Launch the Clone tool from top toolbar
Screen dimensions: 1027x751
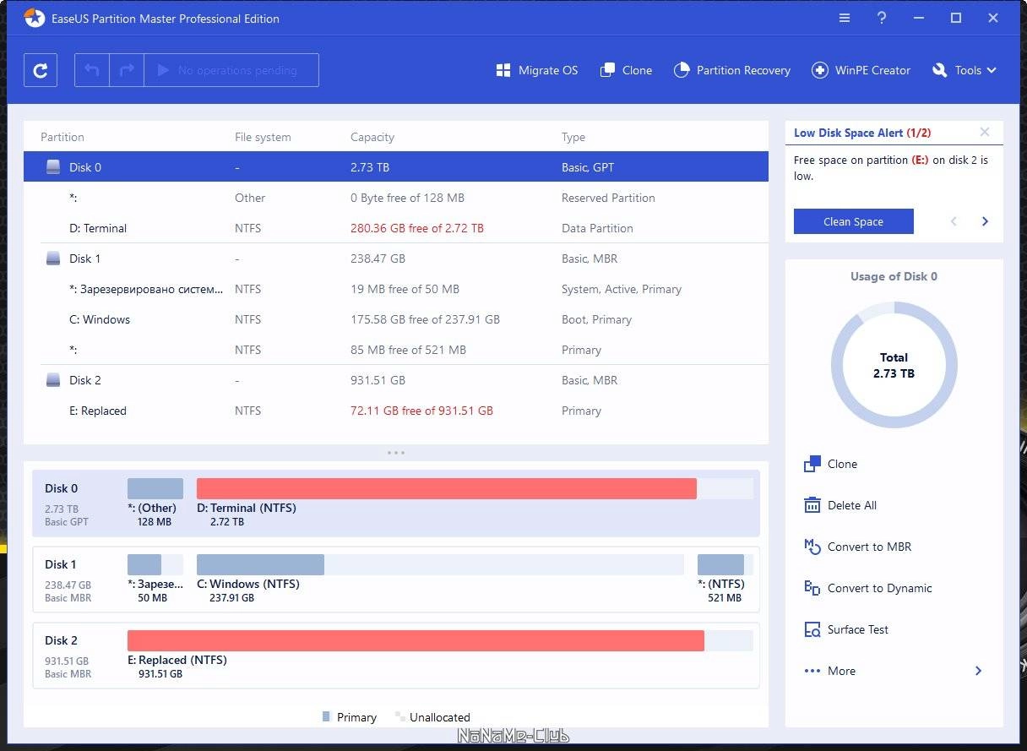(x=626, y=70)
